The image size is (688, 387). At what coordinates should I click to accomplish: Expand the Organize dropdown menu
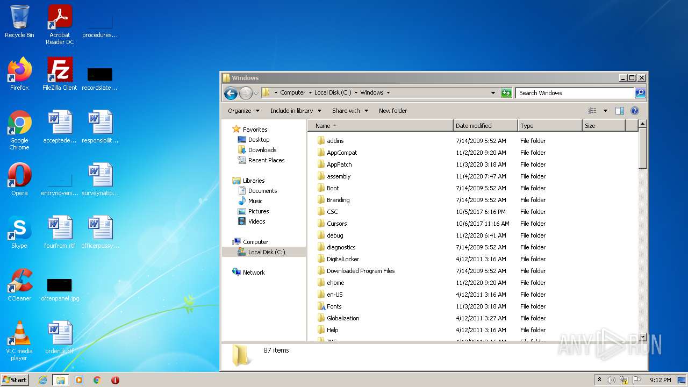coord(243,111)
